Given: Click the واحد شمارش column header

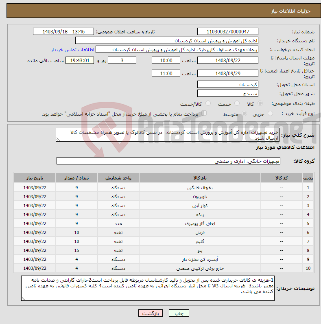Looking at the screenshot, I should pyautogui.click(x=118, y=178).
